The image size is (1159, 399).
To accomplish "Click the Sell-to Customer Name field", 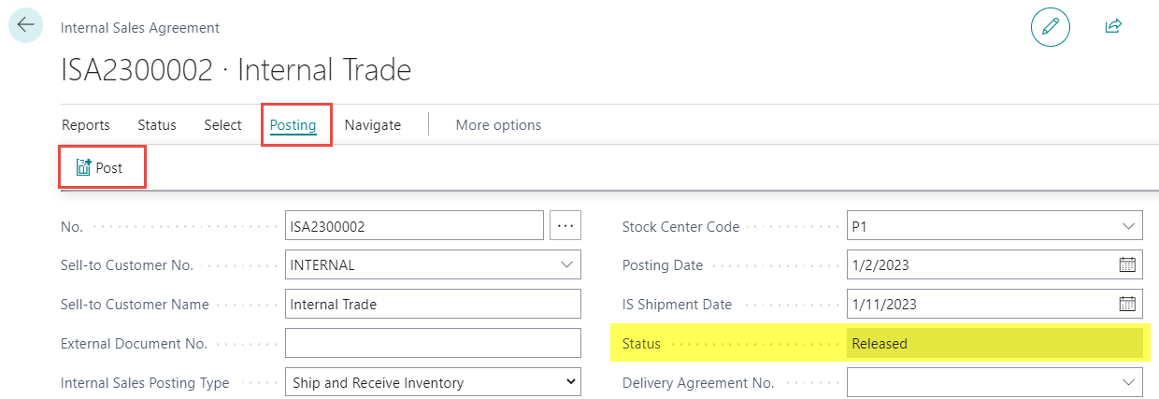I will (433, 304).
